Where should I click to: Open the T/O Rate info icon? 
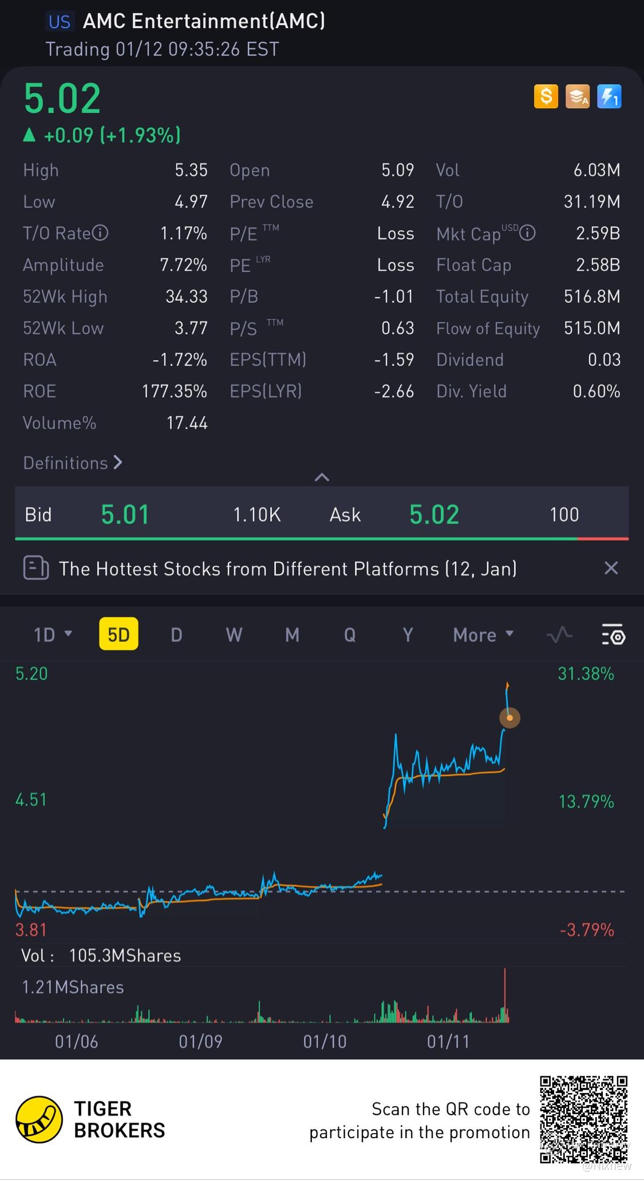[100, 233]
